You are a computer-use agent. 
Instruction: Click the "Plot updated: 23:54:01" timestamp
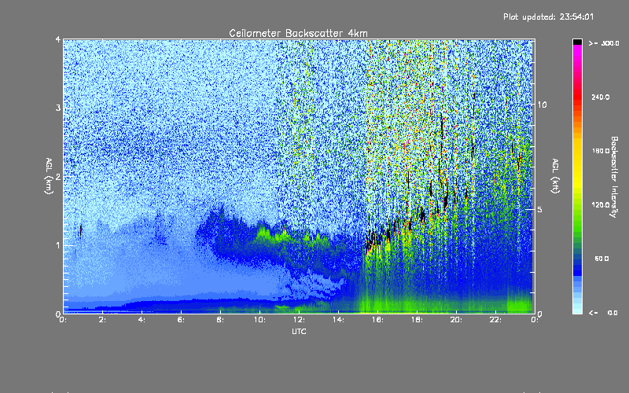tap(548, 17)
